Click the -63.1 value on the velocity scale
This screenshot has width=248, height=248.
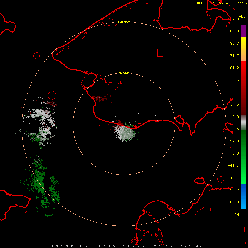pos(233,166)
